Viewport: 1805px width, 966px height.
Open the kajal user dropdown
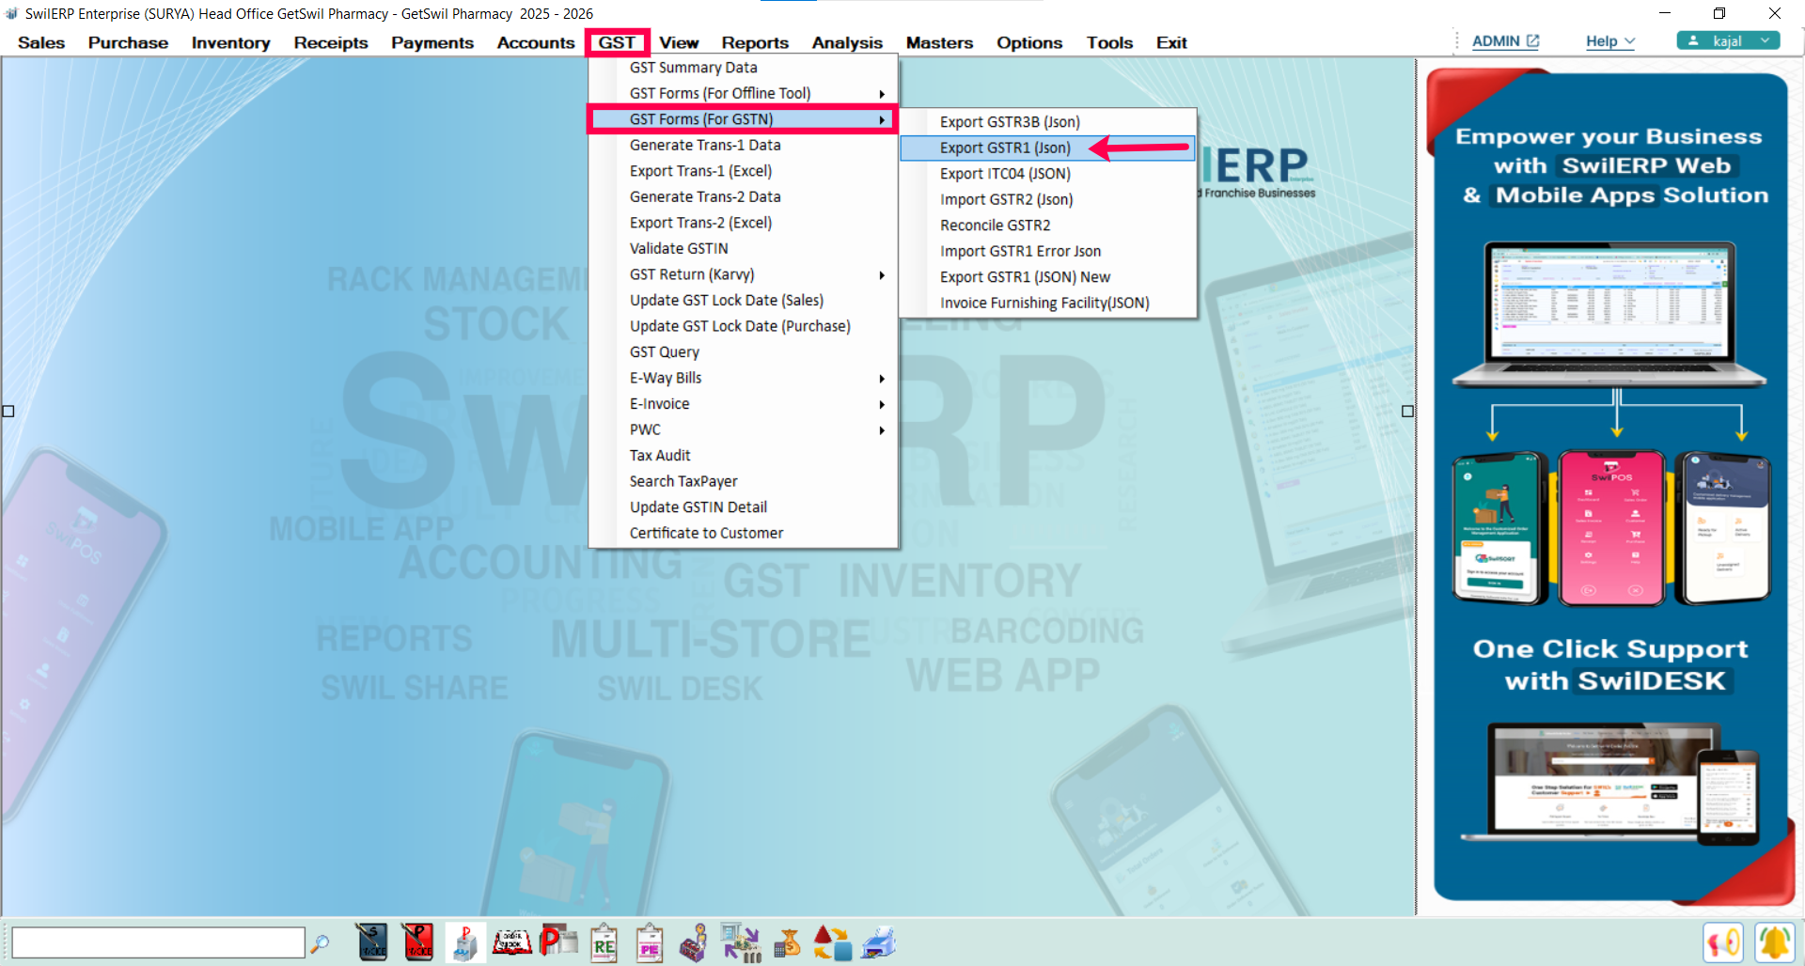(1728, 40)
